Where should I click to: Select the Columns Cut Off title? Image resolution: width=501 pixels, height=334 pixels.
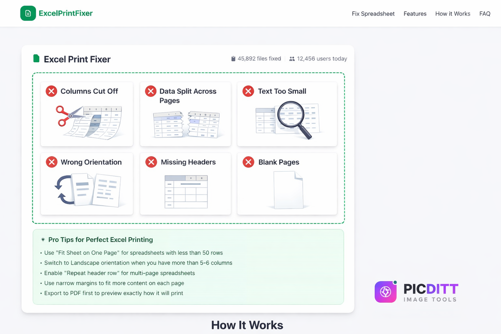[89, 91]
